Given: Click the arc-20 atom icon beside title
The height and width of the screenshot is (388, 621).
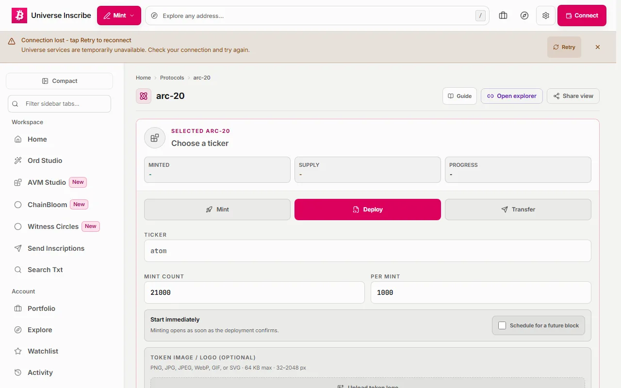Looking at the screenshot, I should 144,96.
